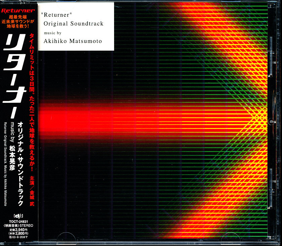Click the large white katakana title リターナー
Viewport: 282px width, 246px height.
(x=15, y=76)
